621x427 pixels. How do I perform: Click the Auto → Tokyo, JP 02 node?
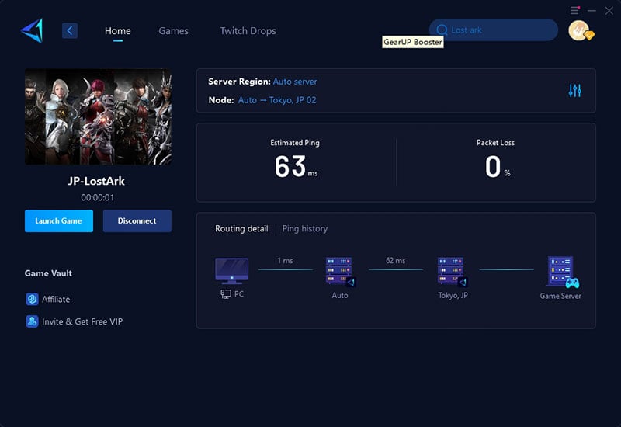(x=277, y=100)
